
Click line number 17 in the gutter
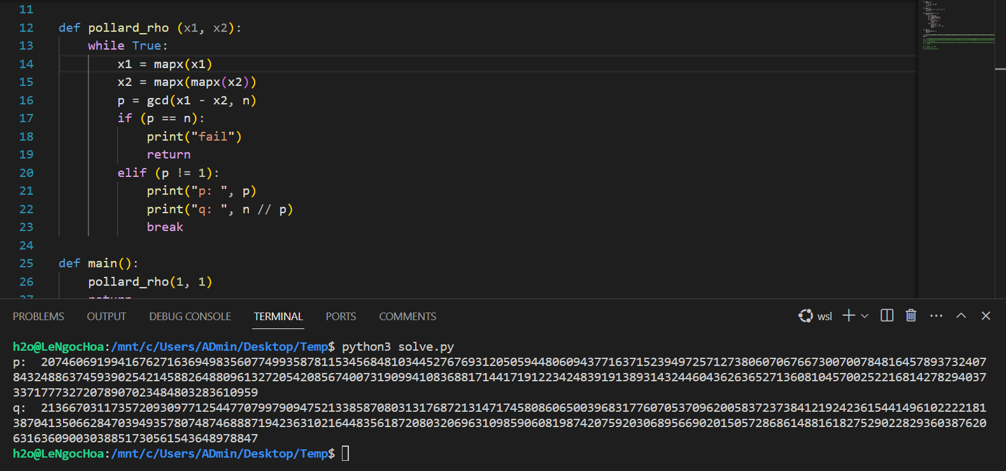(x=26, y=118)
